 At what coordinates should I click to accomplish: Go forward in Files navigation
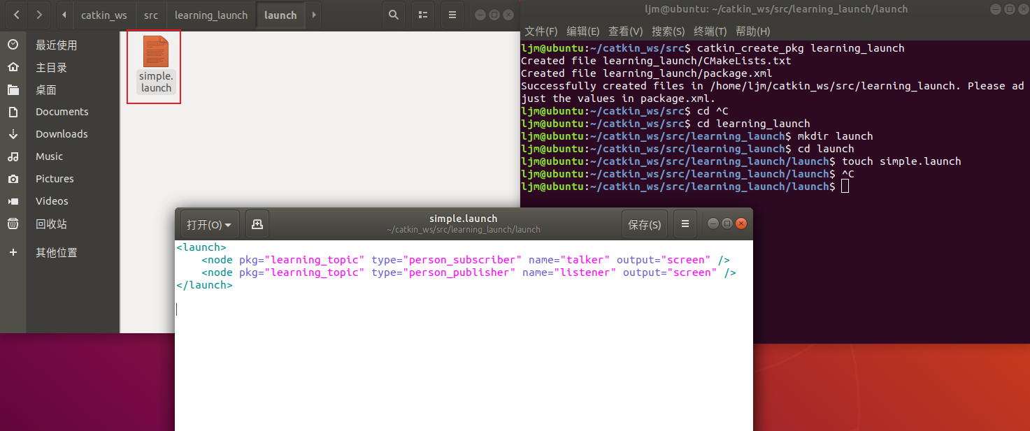[x=39, y=15]
